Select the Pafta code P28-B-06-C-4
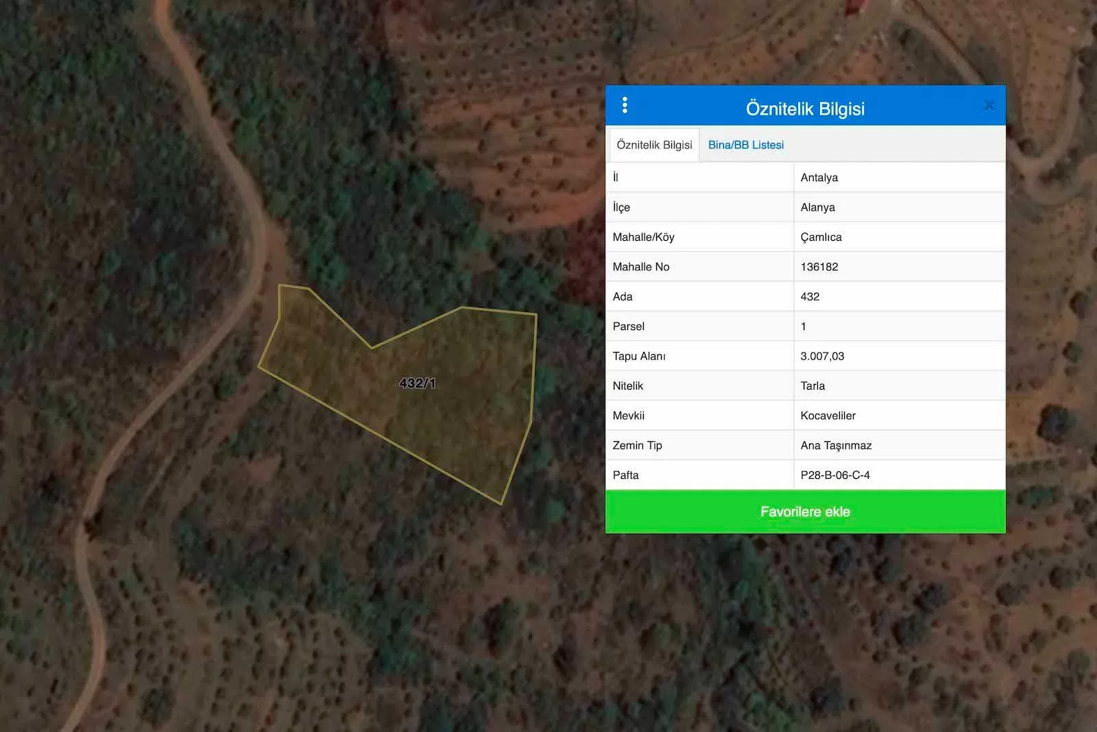This screenshot has width=1097, height=732. tap(834, 475)
